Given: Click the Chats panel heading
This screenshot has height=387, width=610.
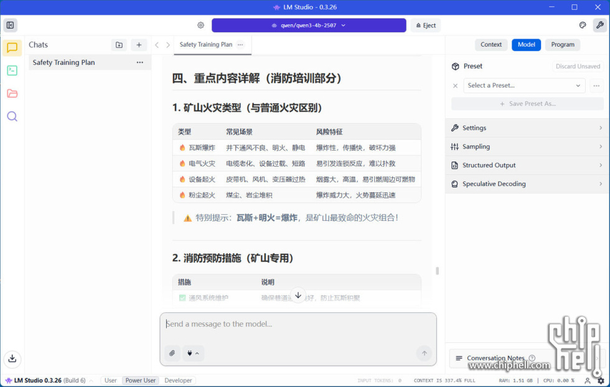Looking at the screenshot, I should tap(38, 45).
